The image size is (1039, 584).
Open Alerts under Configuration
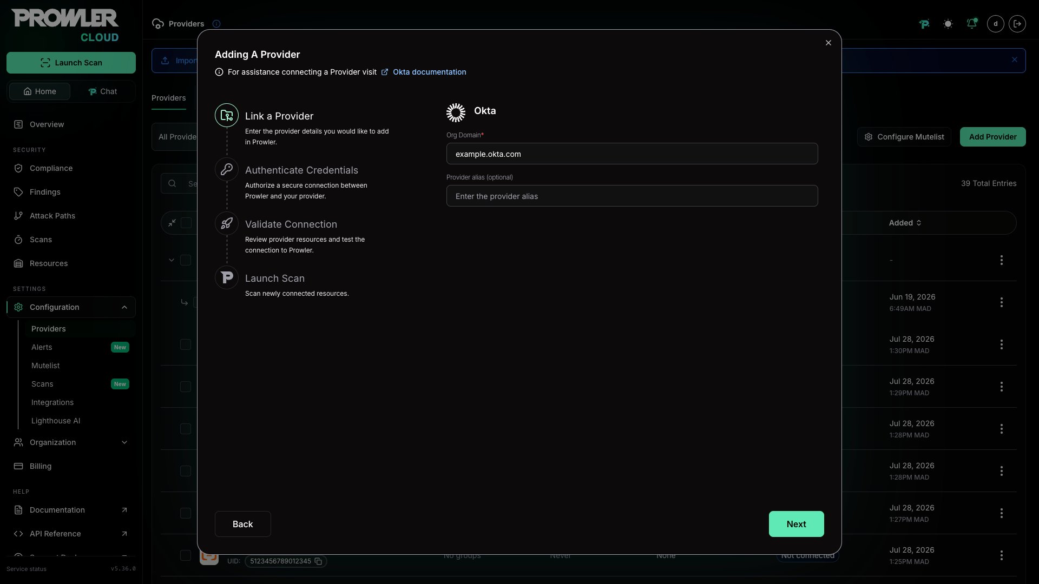pos(80,347)
